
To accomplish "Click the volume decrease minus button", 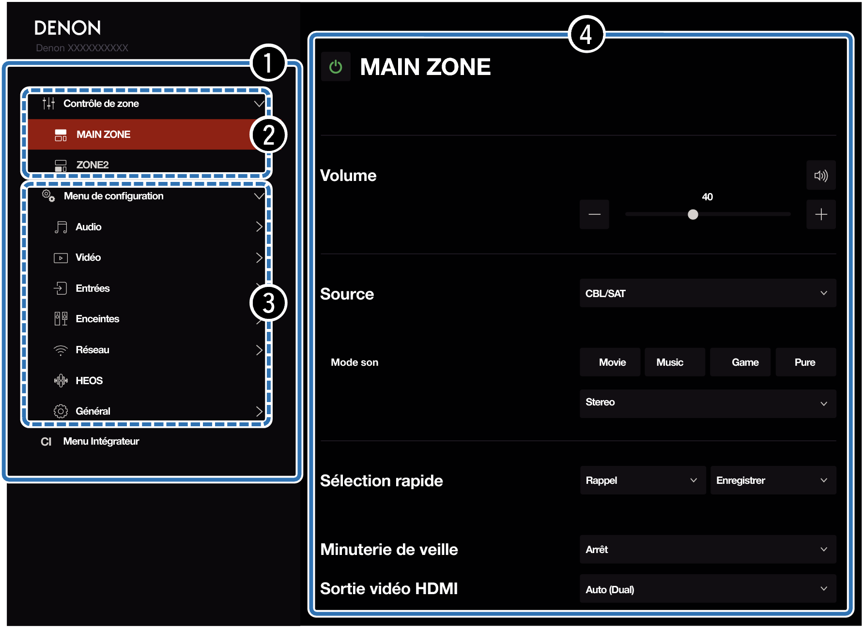I will pyautogui.click(x=594, y=214).
